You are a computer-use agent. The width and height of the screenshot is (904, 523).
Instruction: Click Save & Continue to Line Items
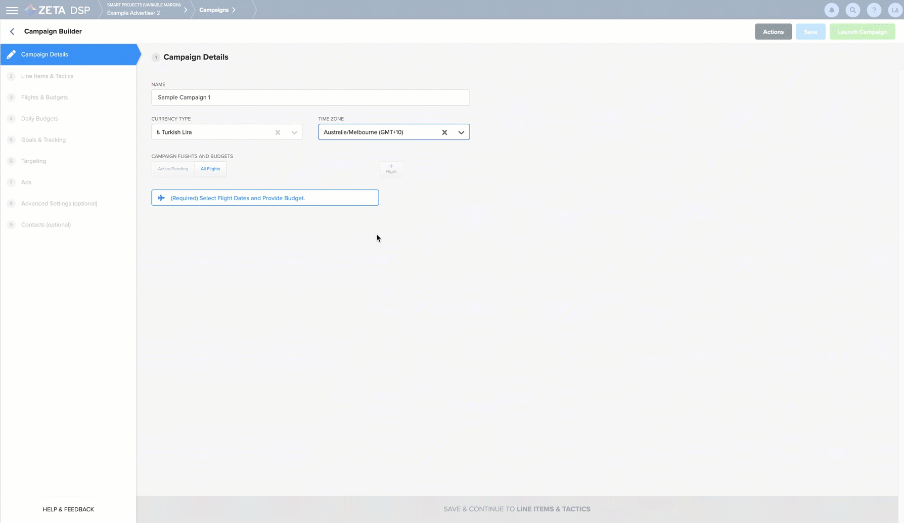517,509
